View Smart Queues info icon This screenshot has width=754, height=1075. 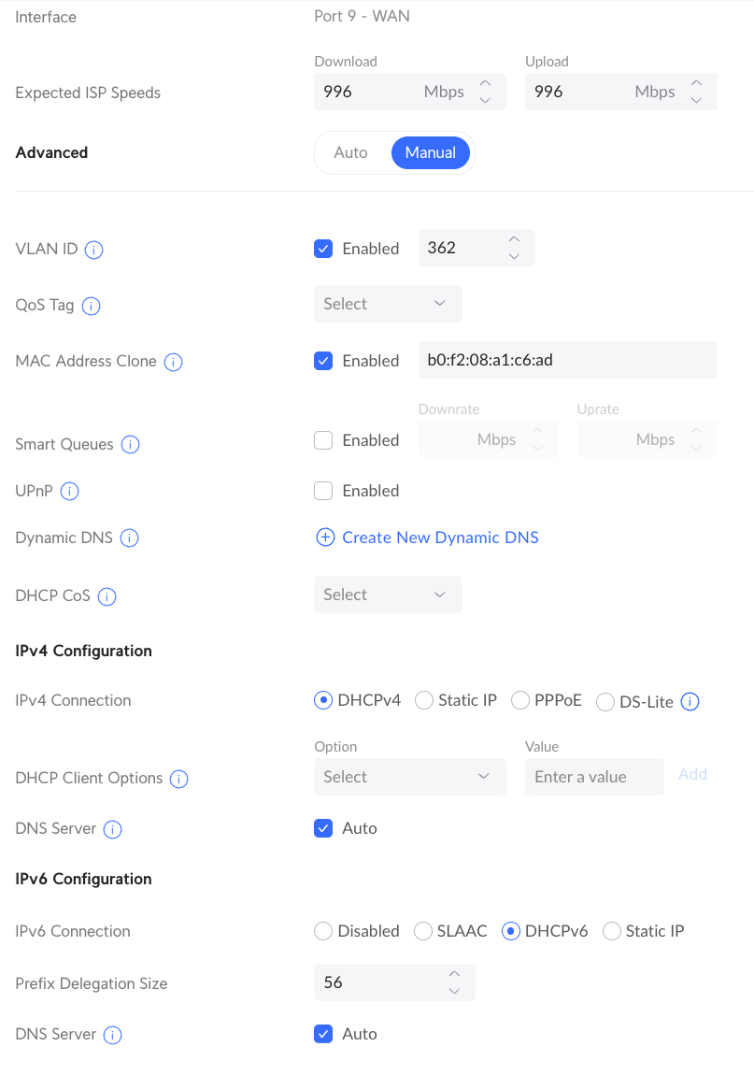tap(130, 445)
